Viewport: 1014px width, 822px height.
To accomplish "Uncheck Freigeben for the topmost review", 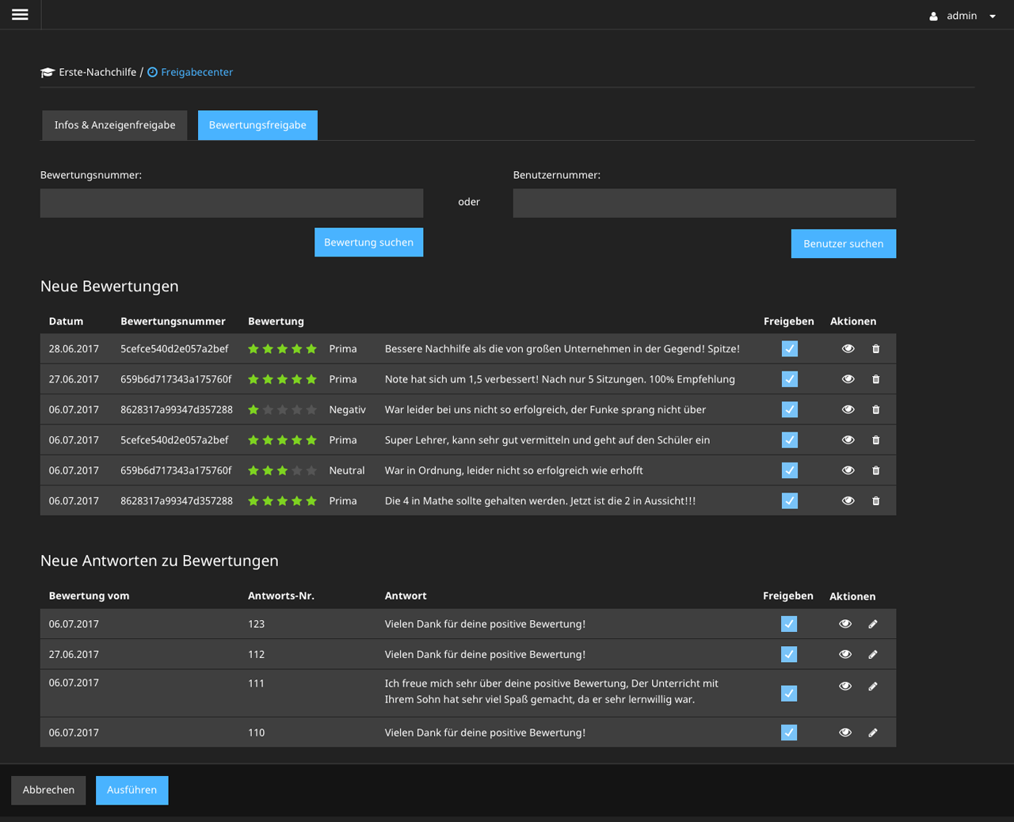I will pos(789,348).
